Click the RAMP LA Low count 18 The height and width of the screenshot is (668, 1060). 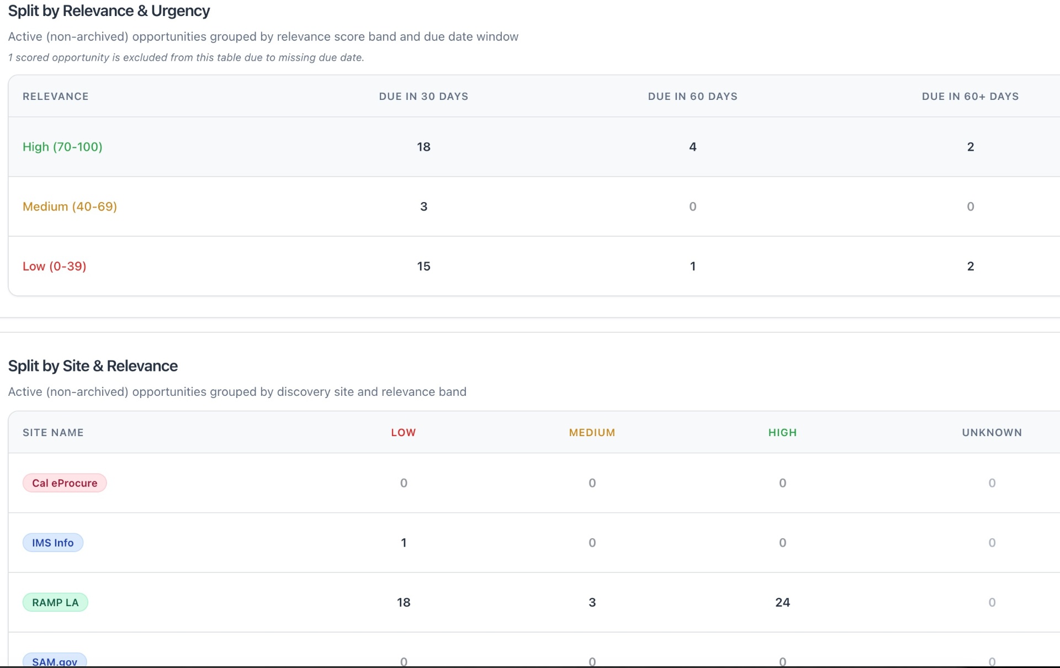tap(404, 602)
